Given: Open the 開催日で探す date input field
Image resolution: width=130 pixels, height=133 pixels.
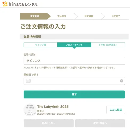Looking at the screenshot, I should (x=74, y=81).
